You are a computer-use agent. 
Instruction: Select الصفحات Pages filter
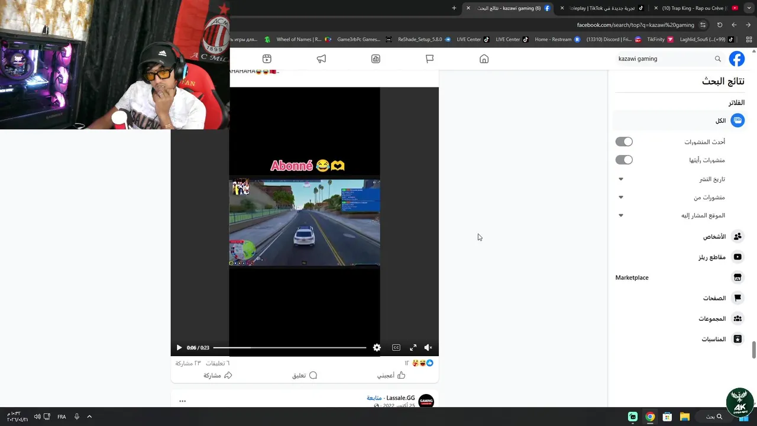click(x=680, y=298)
